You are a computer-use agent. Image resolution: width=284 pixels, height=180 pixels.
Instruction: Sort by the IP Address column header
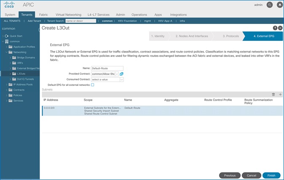point(51,100)
